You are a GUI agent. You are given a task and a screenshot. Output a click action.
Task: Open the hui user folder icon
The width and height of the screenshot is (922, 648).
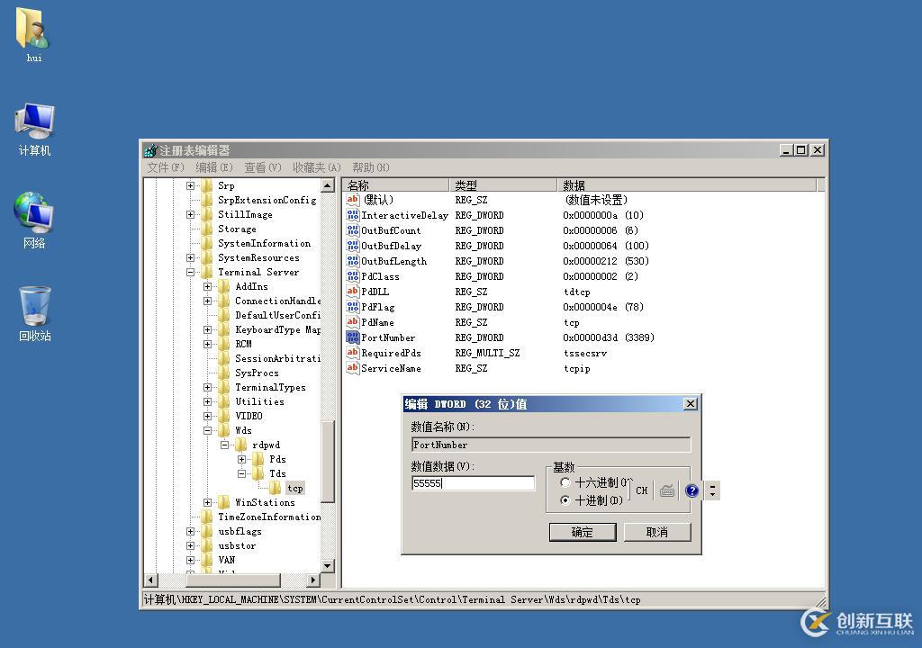(x=33, y=30)
